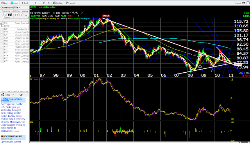This screenshot has height=143, width=250.
Task: Select the trendline drawing tool
Action: 82,13
